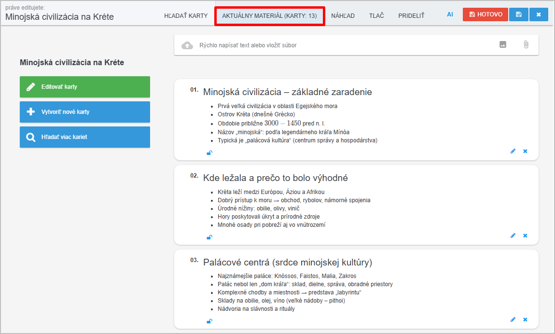Open the Tlač tab
The width and height of the screenshot is (555, 334).
tap(376, 15)
